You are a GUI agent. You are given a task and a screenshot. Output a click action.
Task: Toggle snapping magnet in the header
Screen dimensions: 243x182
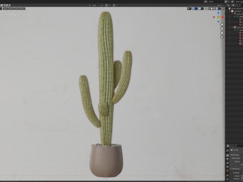pyautogui.click(x=106, y=5)
